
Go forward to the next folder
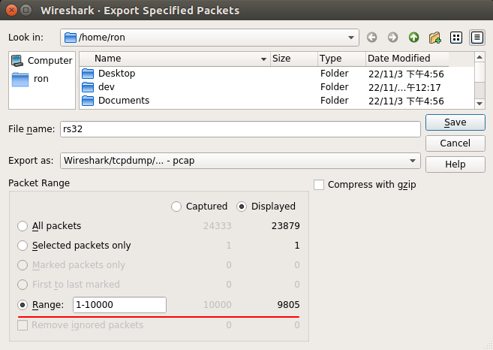[392, 38]
